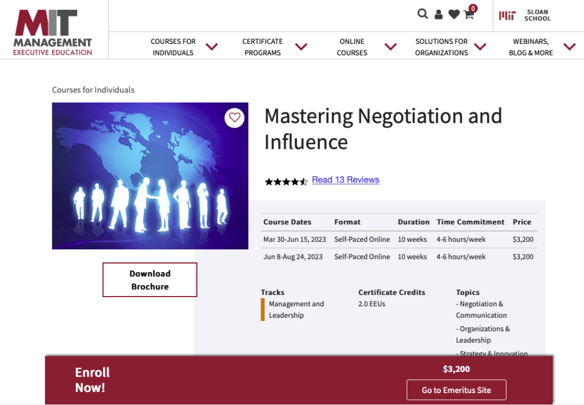Click the cart badge showing 0 items
Screen dimensions: 584x405
pyautogui.click(x=472, y=9)
